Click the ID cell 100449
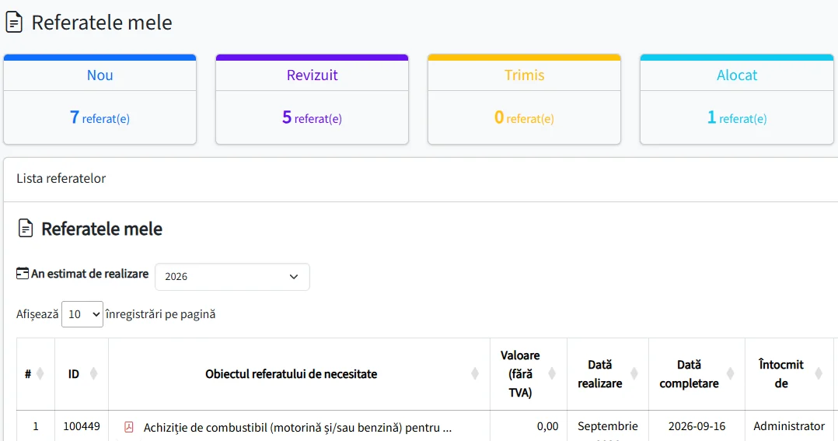This screenshot has width=838, height=441. pyautogui.click(x=82, y=426)
